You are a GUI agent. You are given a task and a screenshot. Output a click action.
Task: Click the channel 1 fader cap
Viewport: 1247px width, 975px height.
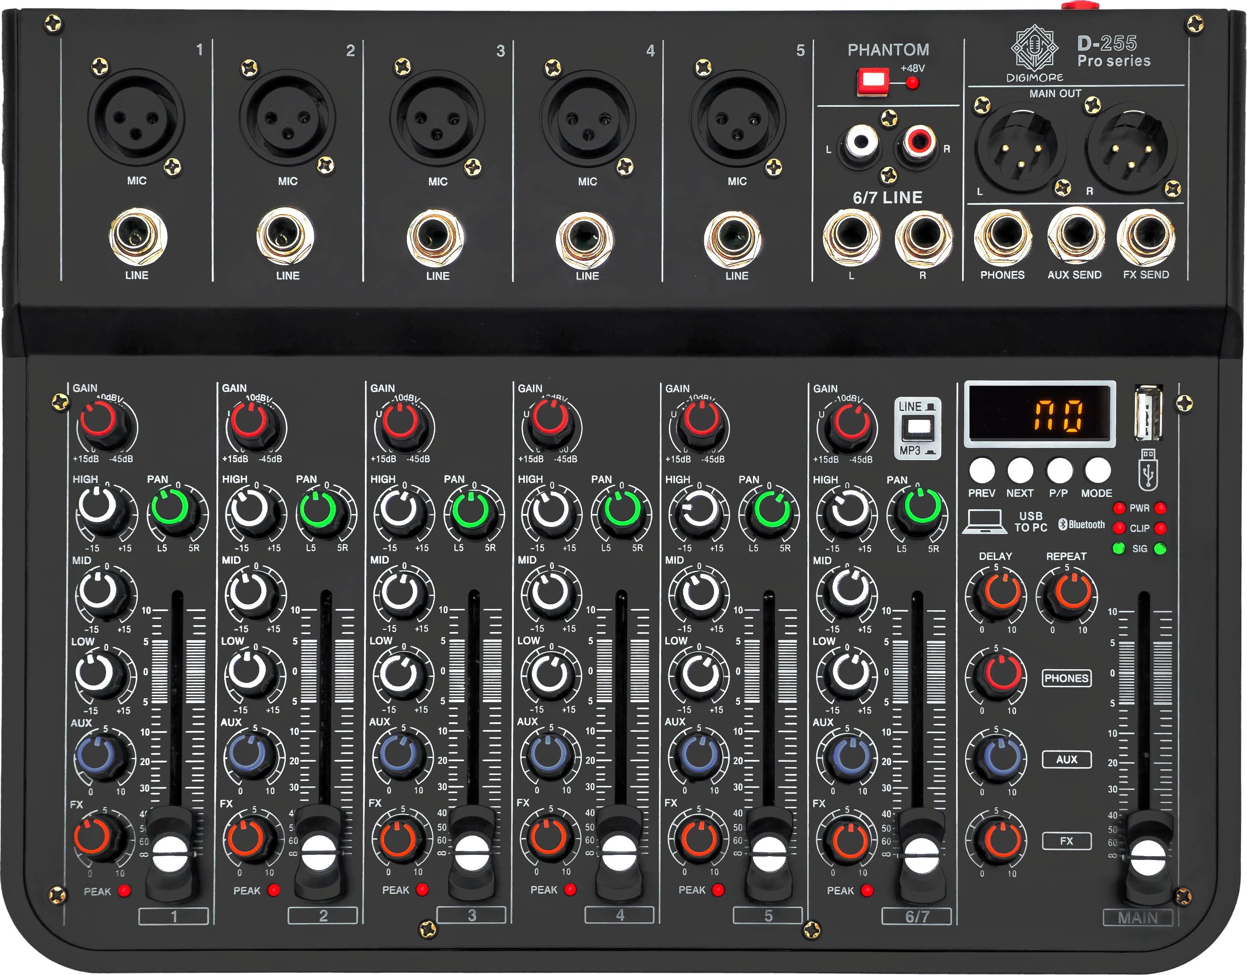[x=170, y=854]
